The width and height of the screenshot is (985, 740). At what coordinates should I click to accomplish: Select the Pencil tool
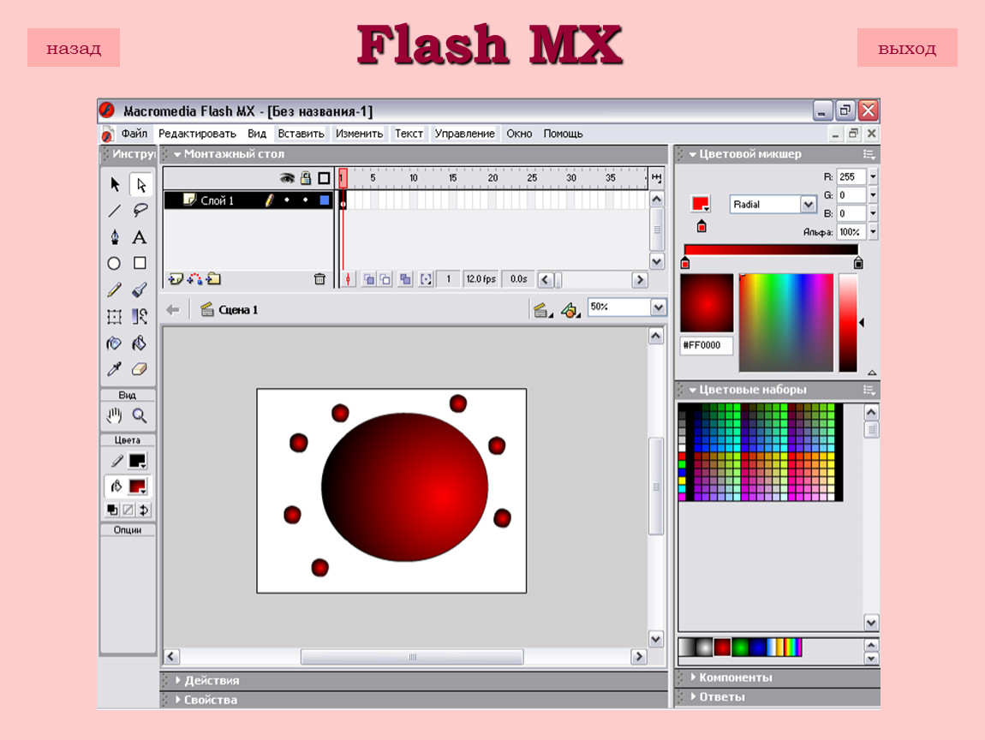coord(114,289)
